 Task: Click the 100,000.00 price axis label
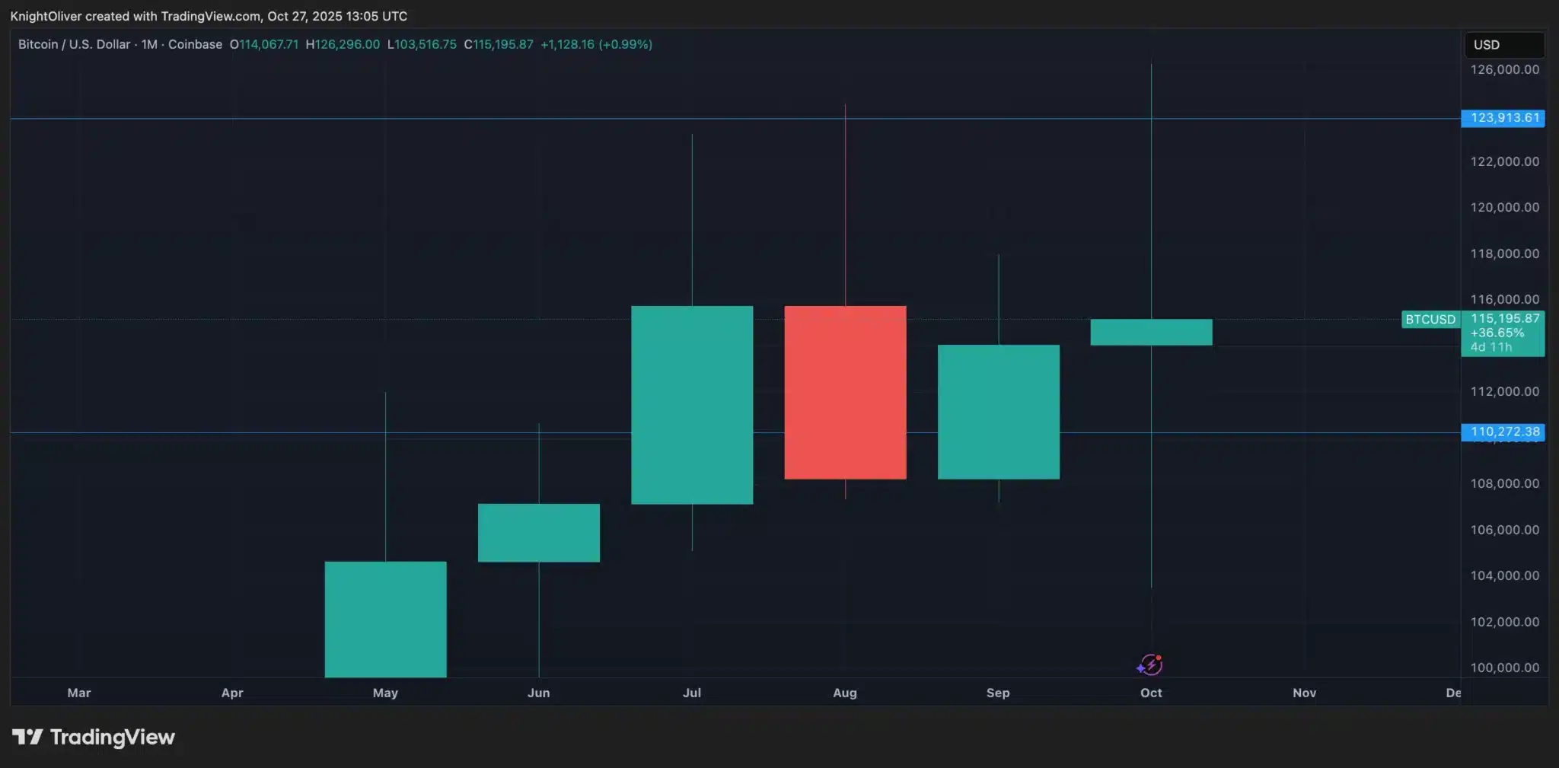click(x=1505, y=668)
